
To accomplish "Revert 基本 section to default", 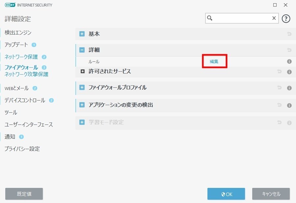I will tap(289, 34).
